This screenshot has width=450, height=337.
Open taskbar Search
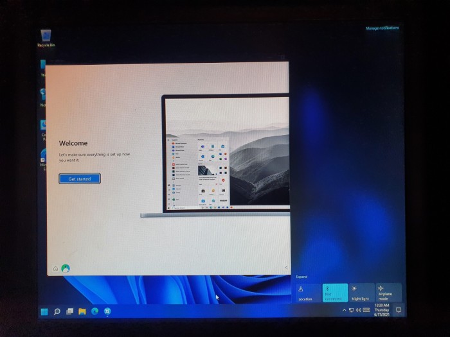pyautogui.click(x=57, y=311)
